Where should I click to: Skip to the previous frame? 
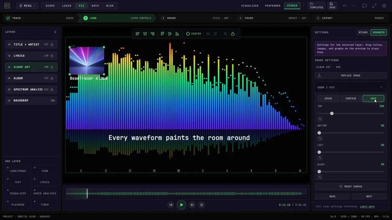click(x=171, y=205)
